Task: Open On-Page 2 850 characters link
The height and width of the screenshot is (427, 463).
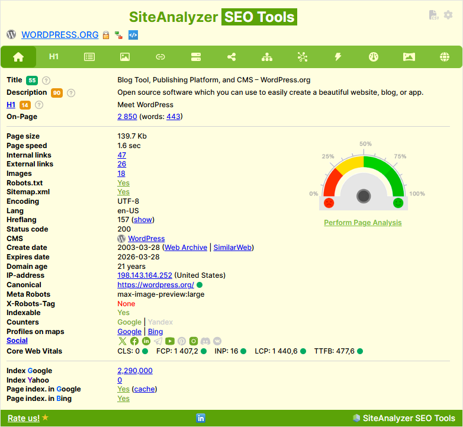Action: coord(127,117)
